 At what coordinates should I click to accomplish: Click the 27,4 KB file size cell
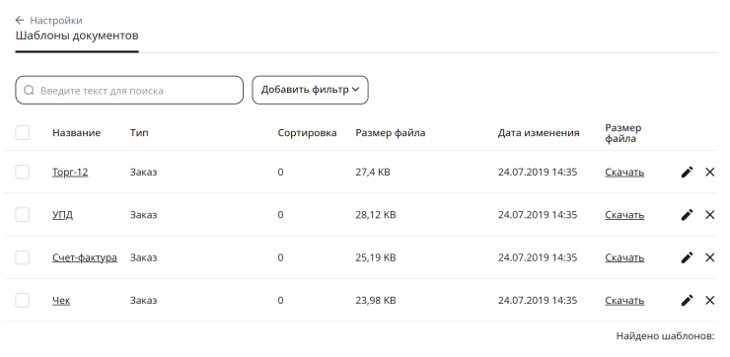[373, 173]
